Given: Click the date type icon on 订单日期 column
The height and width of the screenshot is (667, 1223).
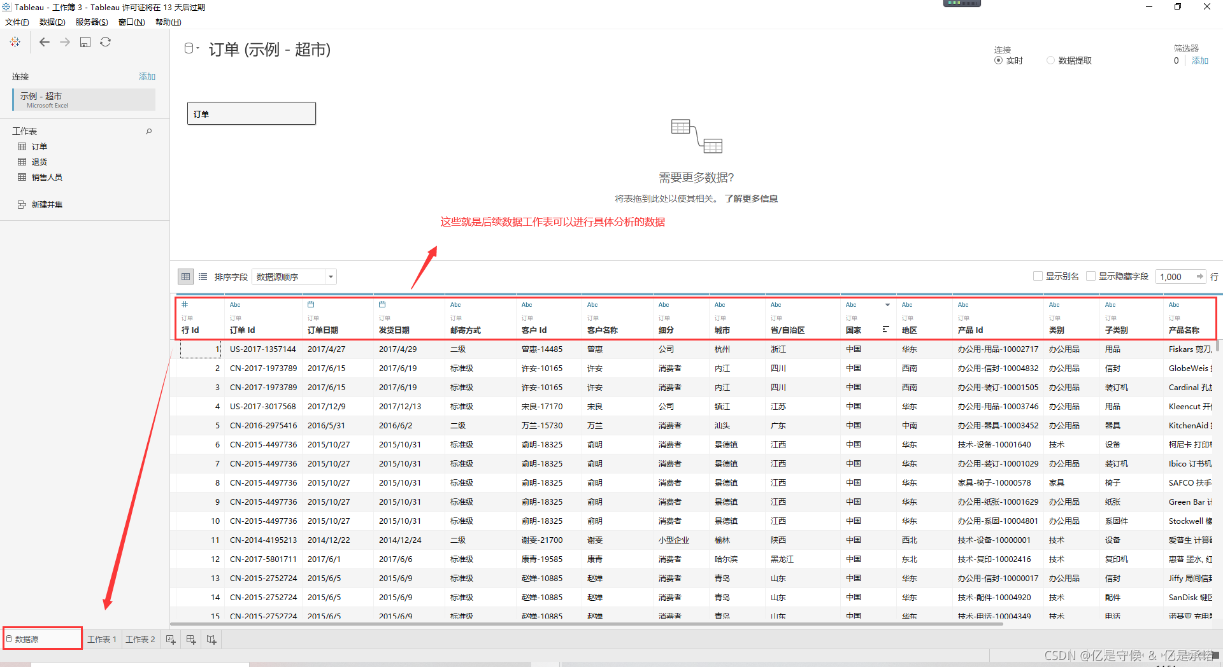Looking at the screenshot, I should [x=311, y=304].
